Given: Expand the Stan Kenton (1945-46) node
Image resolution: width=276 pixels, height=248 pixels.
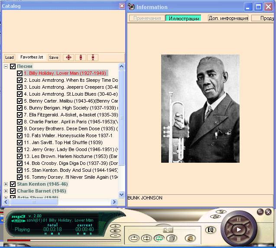Looking at the screenshot, I should click(6, 184).
